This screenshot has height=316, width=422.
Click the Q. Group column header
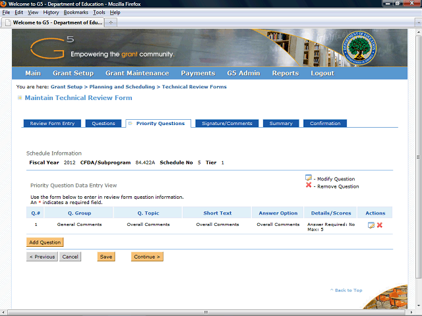pos(79,213)
